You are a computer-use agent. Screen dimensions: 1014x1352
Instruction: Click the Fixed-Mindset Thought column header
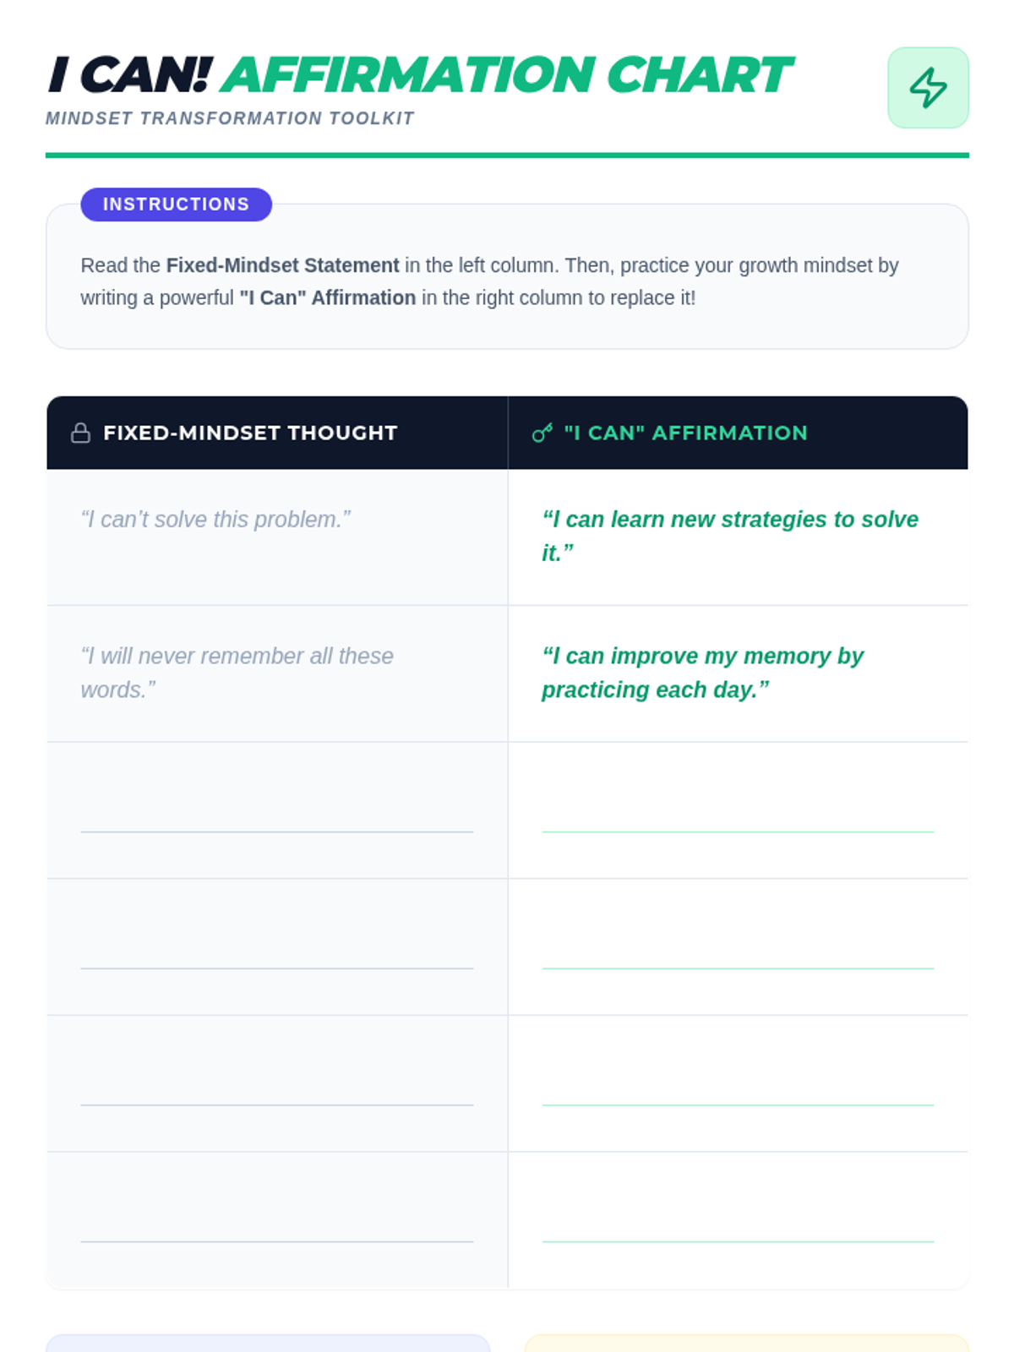[x=250, y=433]
